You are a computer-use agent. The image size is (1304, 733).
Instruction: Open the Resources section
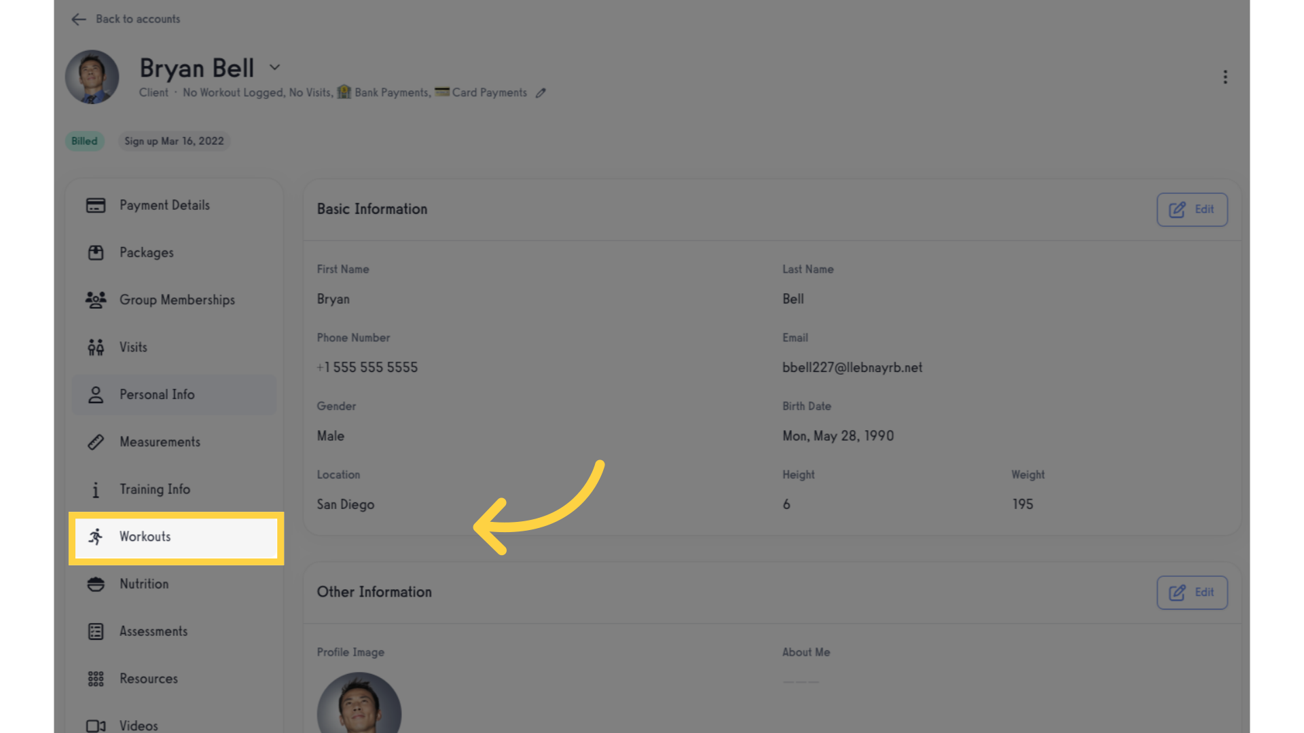175,679
